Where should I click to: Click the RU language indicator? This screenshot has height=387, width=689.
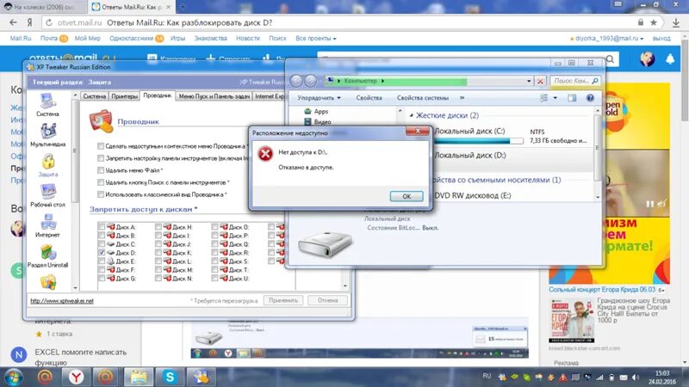click(487, 376)
